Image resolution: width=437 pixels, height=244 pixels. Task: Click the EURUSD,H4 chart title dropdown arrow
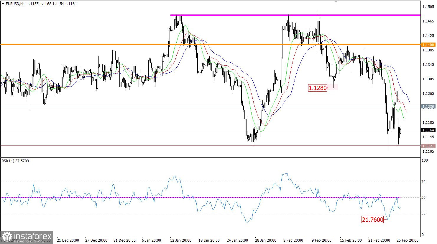click(x=3, y=4)
